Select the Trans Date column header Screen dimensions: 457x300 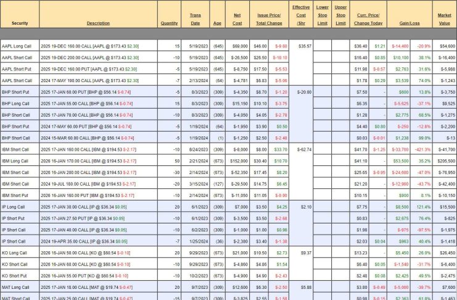tap(196, 19)
